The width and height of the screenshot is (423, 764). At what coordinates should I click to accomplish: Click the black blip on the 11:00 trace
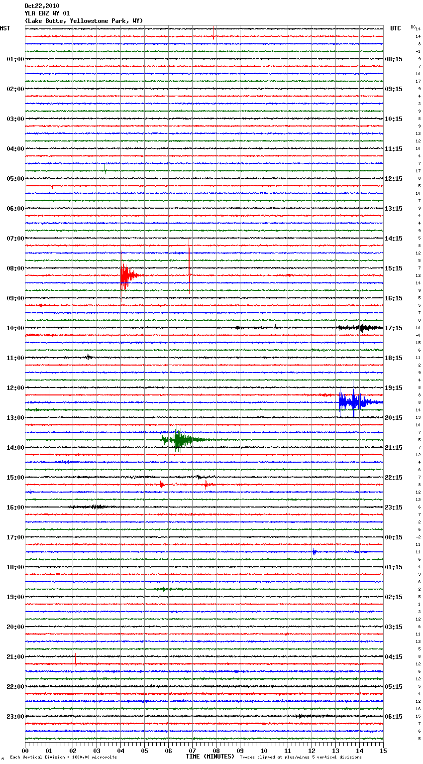pyautogui.click(x=89, y=357)
